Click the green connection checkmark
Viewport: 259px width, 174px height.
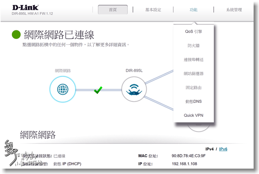click(x=98, y=90)
